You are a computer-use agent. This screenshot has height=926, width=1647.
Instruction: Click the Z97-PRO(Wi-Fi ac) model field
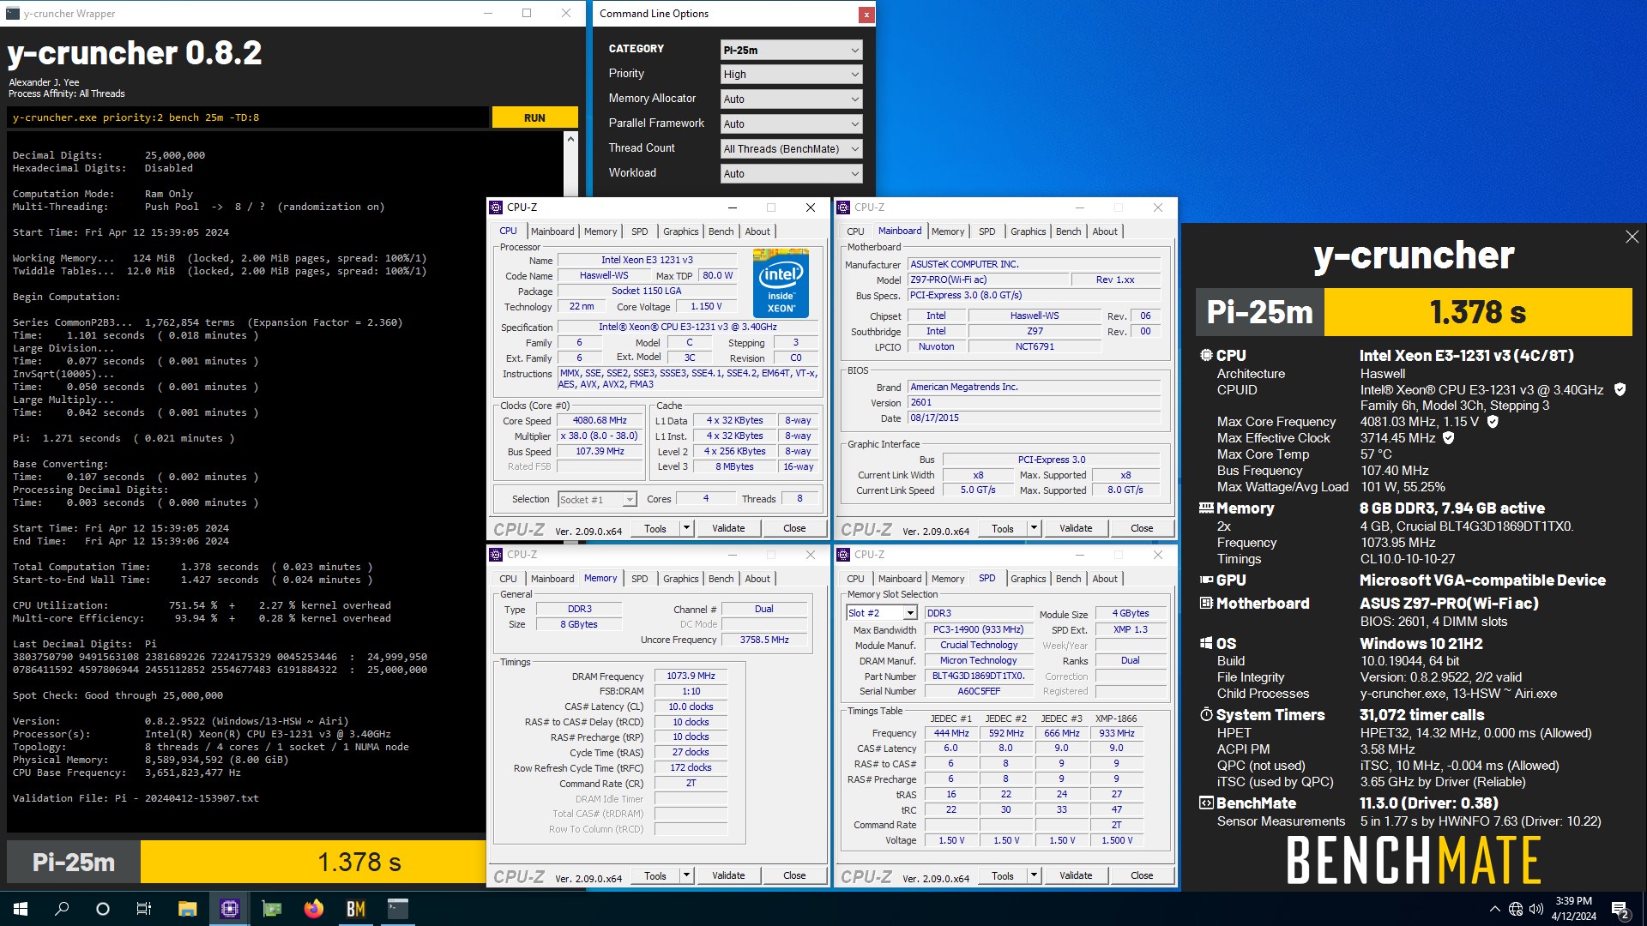pyautogui.click(x=989, y=280)
